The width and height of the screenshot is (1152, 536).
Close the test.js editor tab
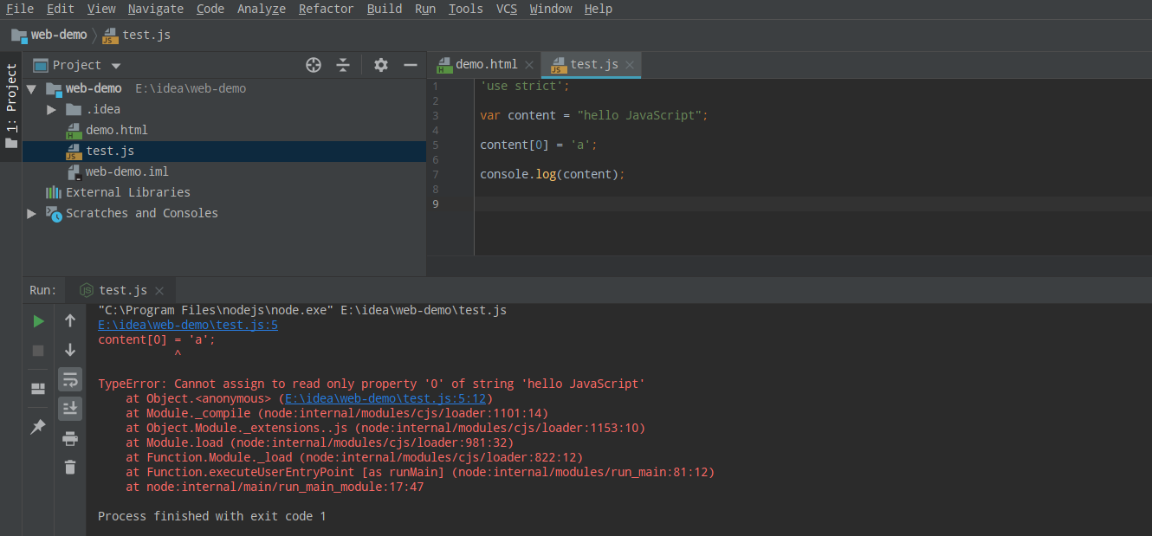click(x=630, y=65)
